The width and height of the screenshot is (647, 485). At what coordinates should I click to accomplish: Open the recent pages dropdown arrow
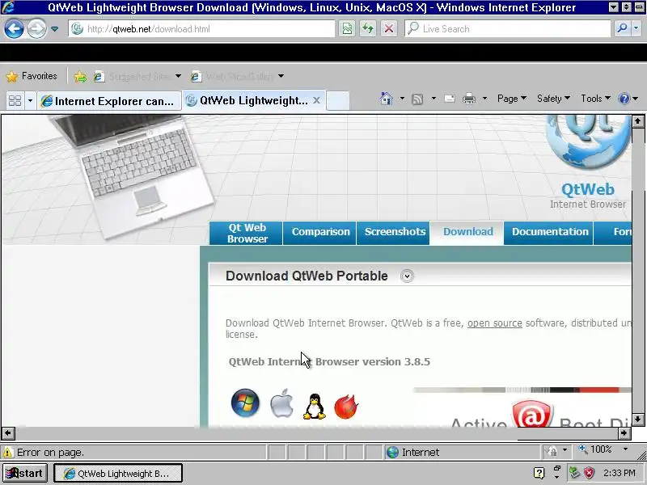coord(54,29)
